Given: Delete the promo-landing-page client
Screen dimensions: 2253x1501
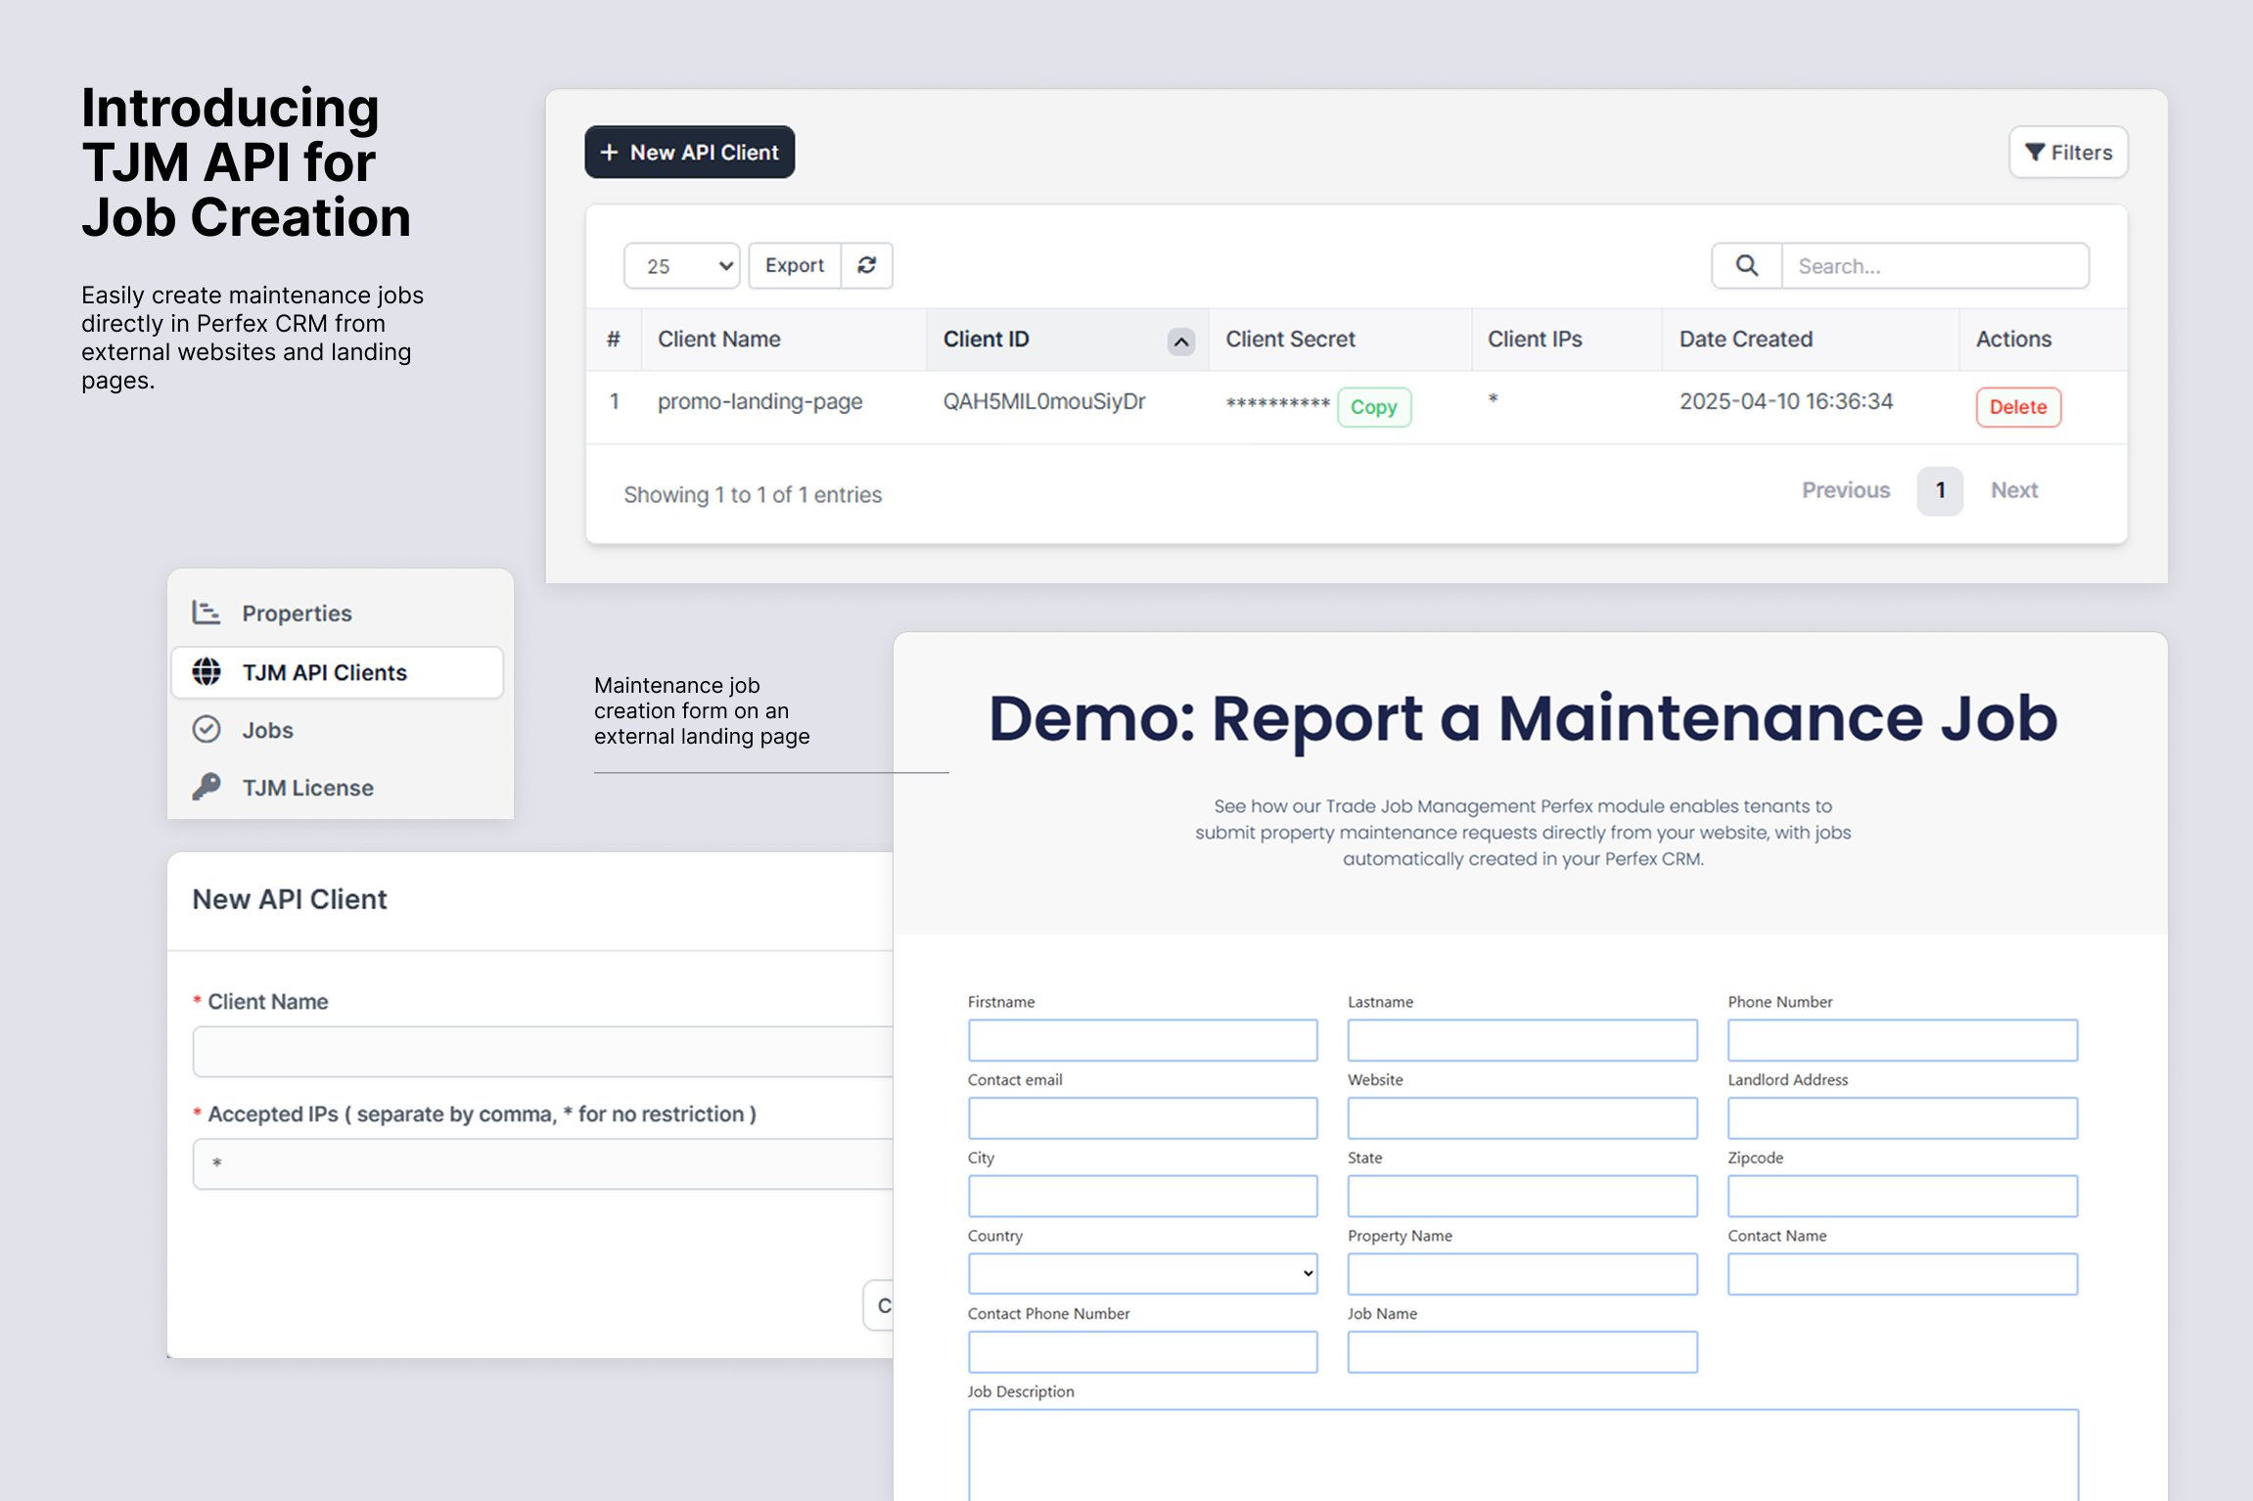Looking at the screenshot, I should pos(2018,407).
